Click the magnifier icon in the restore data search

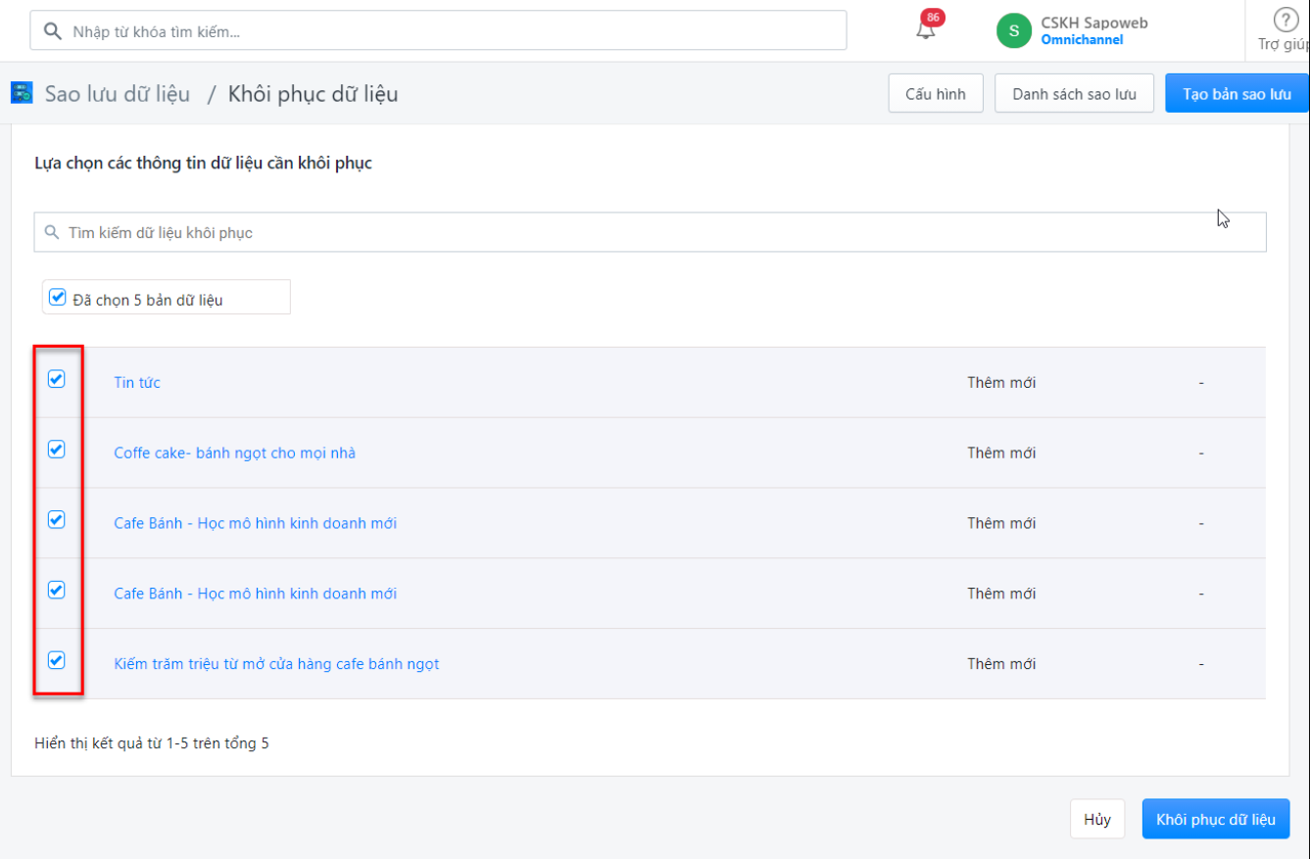click(52, 233)
